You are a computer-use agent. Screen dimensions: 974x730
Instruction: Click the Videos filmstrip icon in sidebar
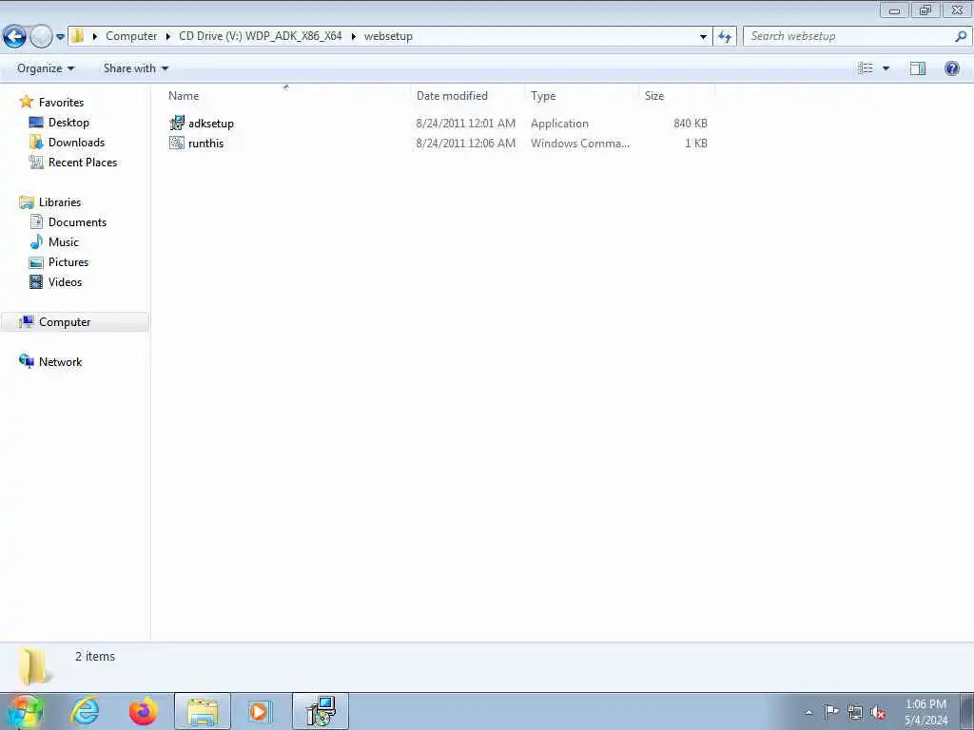[37, 281]
